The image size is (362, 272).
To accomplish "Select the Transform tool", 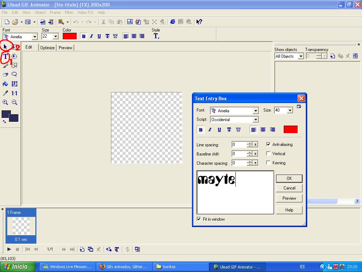I will tap(14, 84).
